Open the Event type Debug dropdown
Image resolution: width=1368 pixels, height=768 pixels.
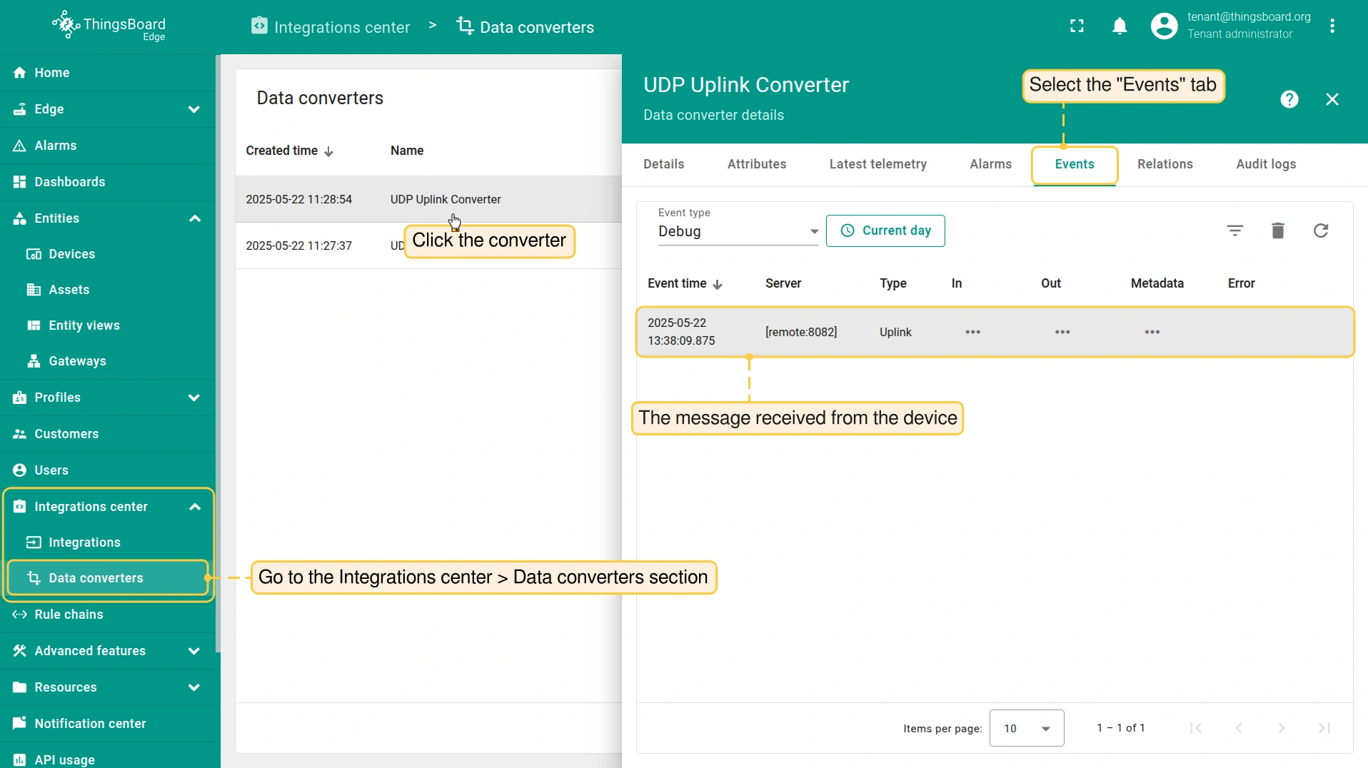738,231
